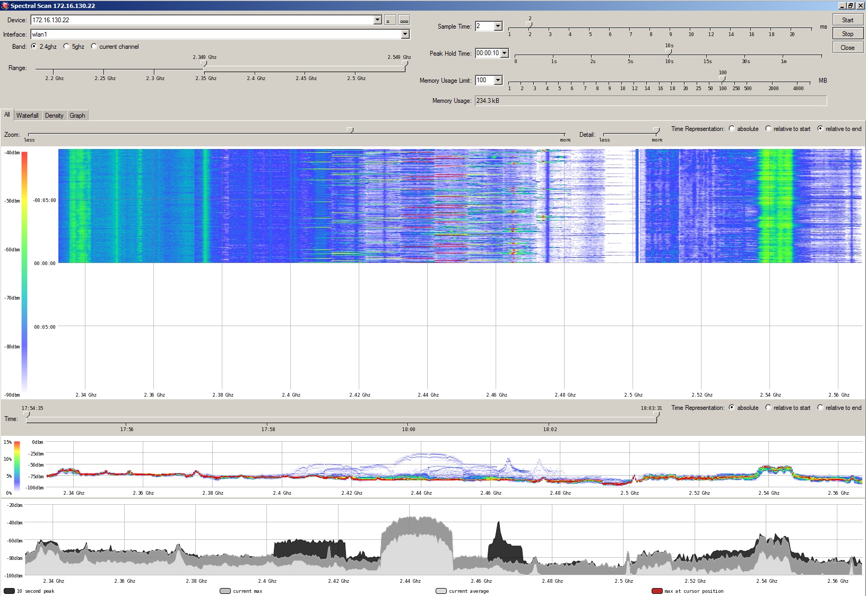Click the 'current average' legend swatch
Image resolution: width=866 pixels, height=596 pixels.
[441, 591]
